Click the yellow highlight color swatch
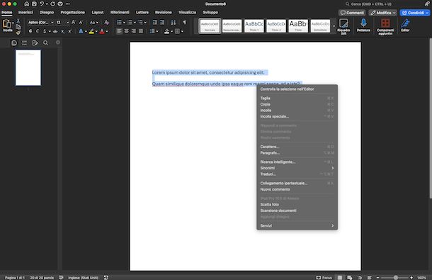Screen dimensions: 432x280 coord(91,31)
